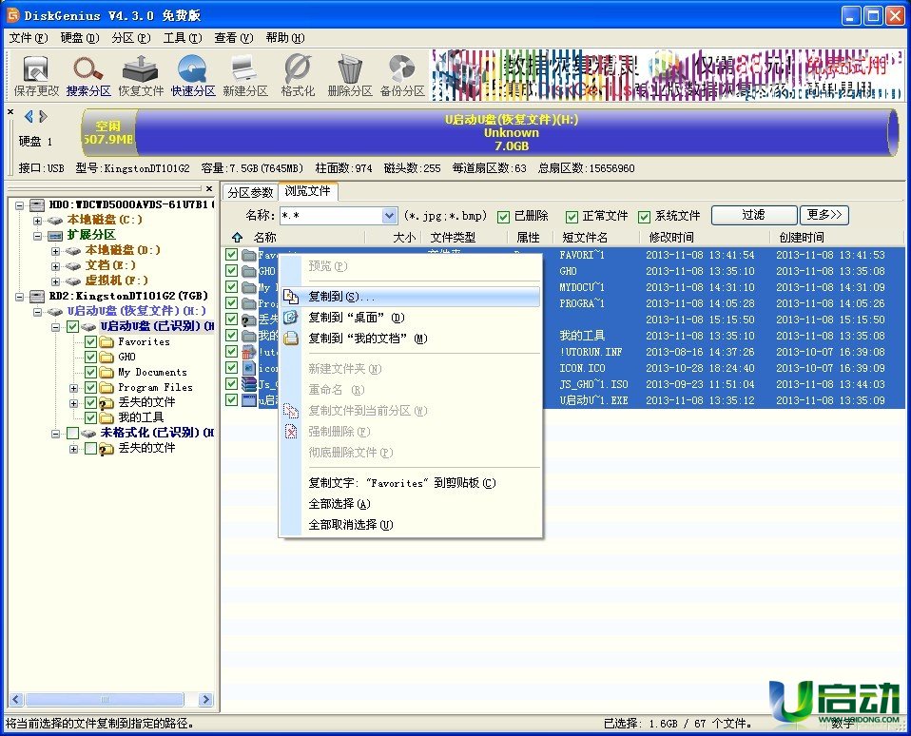This screenshot has width=911, height=736.
Task: Click the 新建分区 (New Partition) icon
Action: coord(245,74)
